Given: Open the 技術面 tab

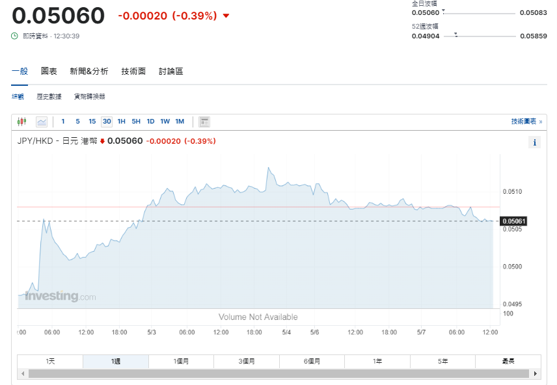Looking at the screenshot, I should click(133, 72).
